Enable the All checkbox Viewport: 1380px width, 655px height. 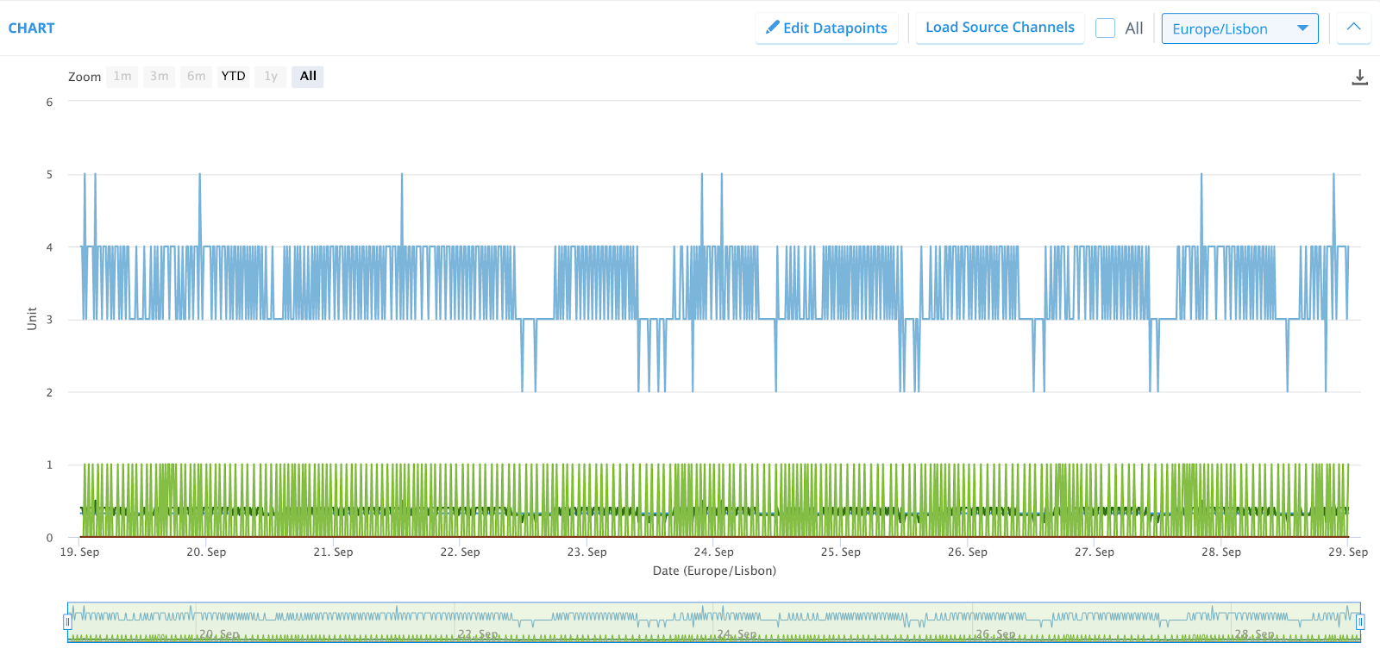tap(1105, 28)
